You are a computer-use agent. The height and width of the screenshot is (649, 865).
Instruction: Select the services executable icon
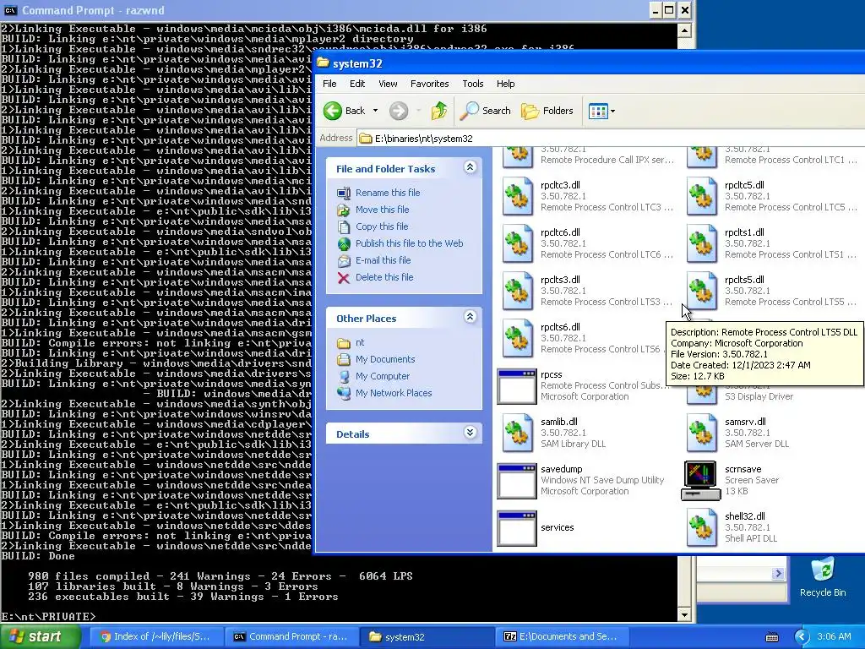tap(517, 529)
